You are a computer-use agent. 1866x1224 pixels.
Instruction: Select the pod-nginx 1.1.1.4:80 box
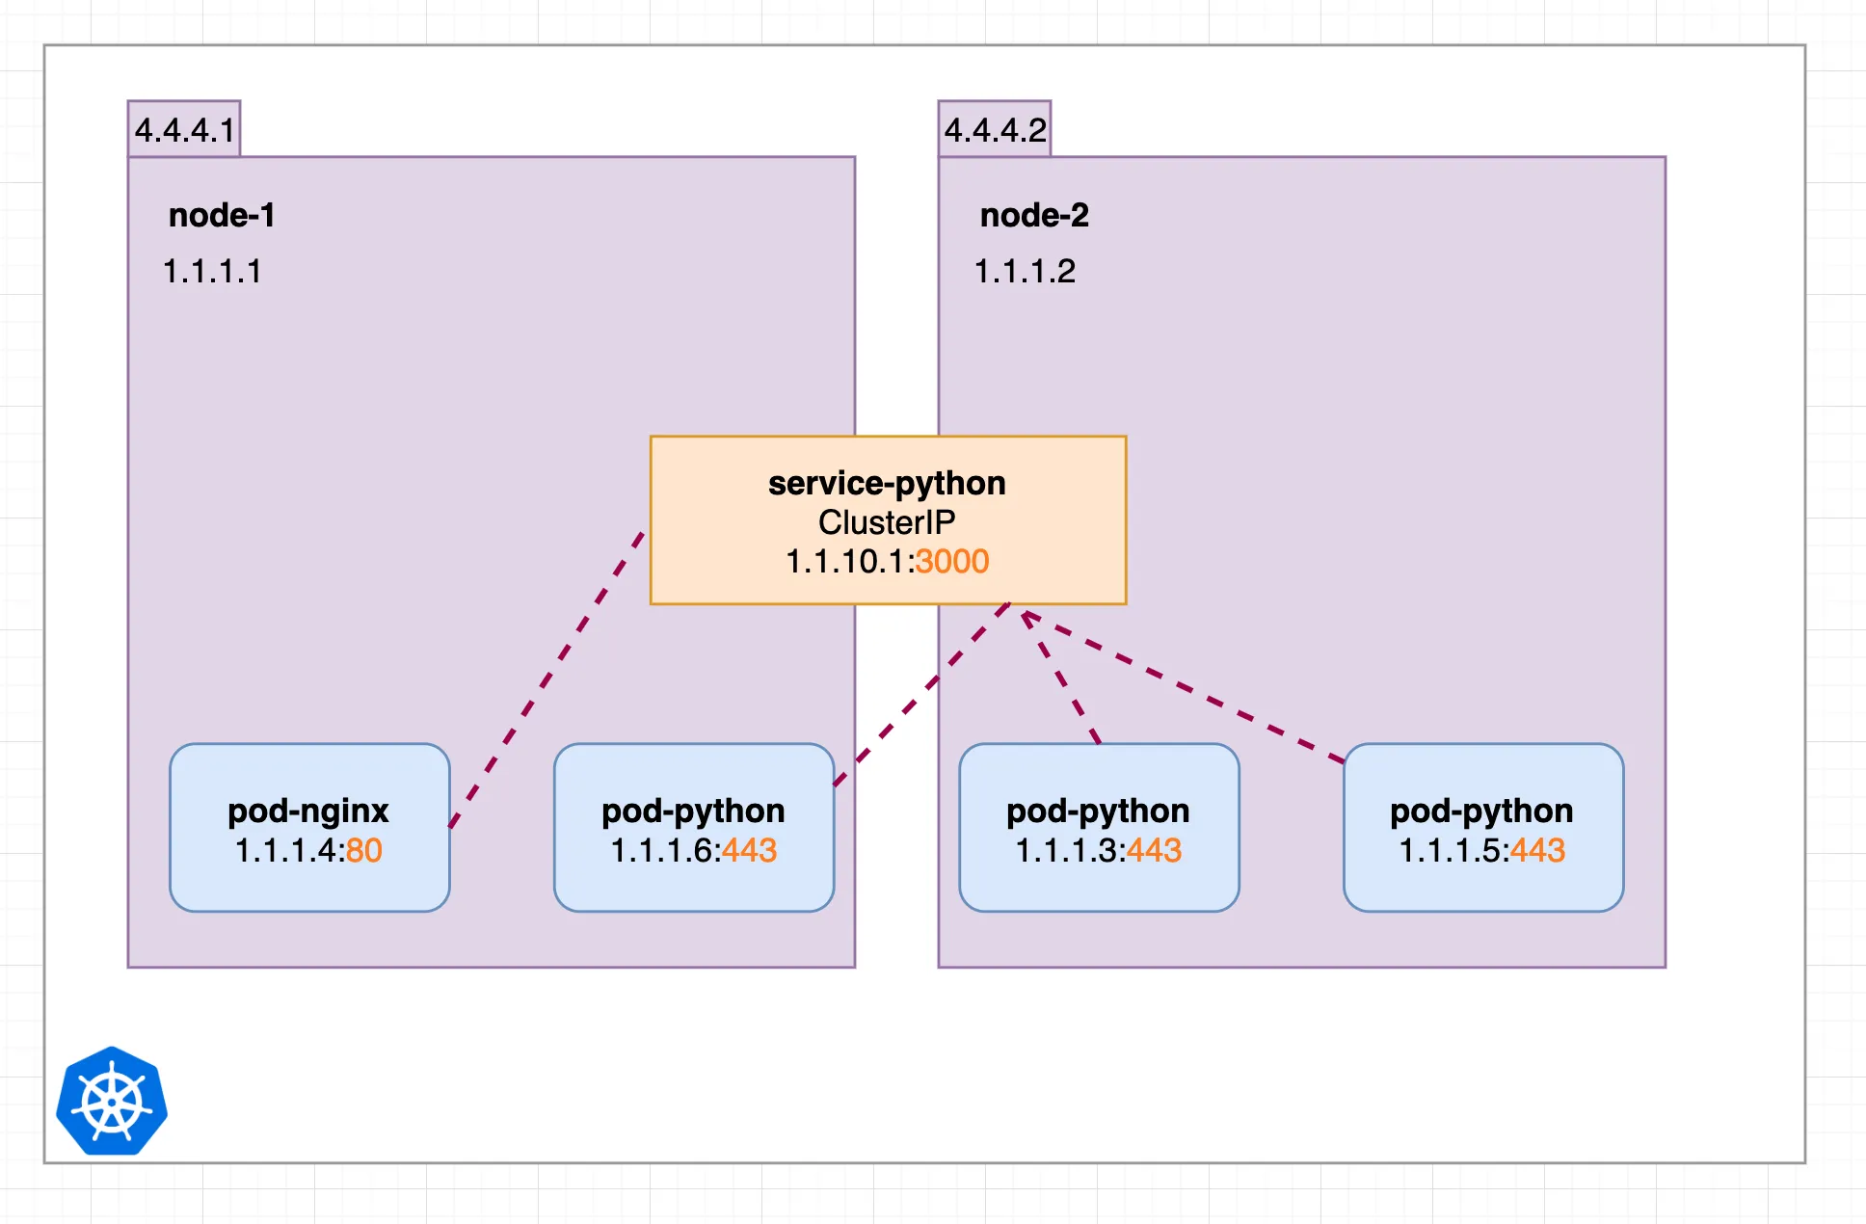(309, 828)
